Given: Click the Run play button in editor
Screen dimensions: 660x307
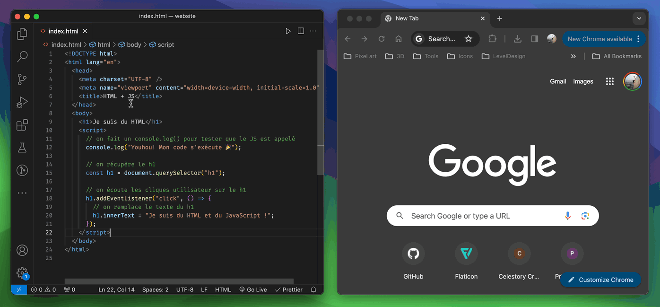Looking at the screenshot, I should (288, 31).
